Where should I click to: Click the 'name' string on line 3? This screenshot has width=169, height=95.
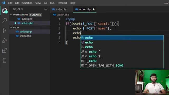click(x=101, y=28)
